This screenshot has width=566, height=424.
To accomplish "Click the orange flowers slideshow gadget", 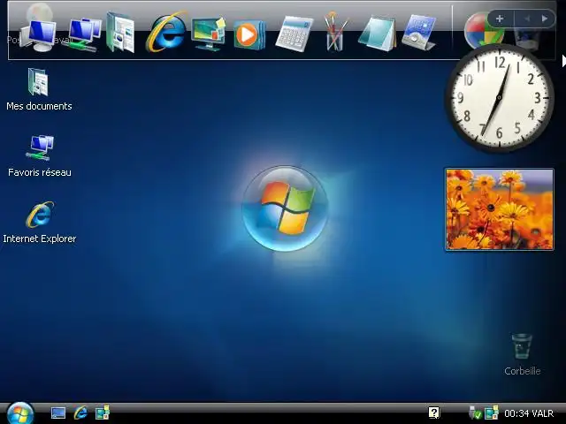I will [x=500, y=209].
